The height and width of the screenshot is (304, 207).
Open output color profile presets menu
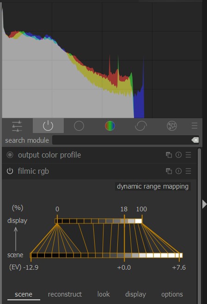click(188, 155)
